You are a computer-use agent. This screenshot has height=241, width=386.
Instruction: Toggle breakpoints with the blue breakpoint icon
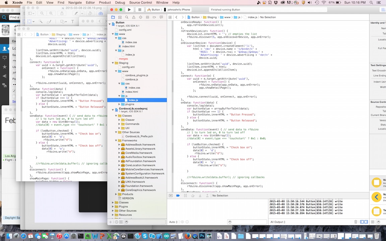(178, 195)
